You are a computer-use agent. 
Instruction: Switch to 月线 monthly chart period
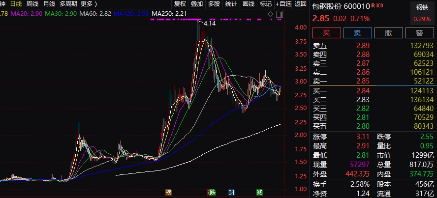click(49, 4)
